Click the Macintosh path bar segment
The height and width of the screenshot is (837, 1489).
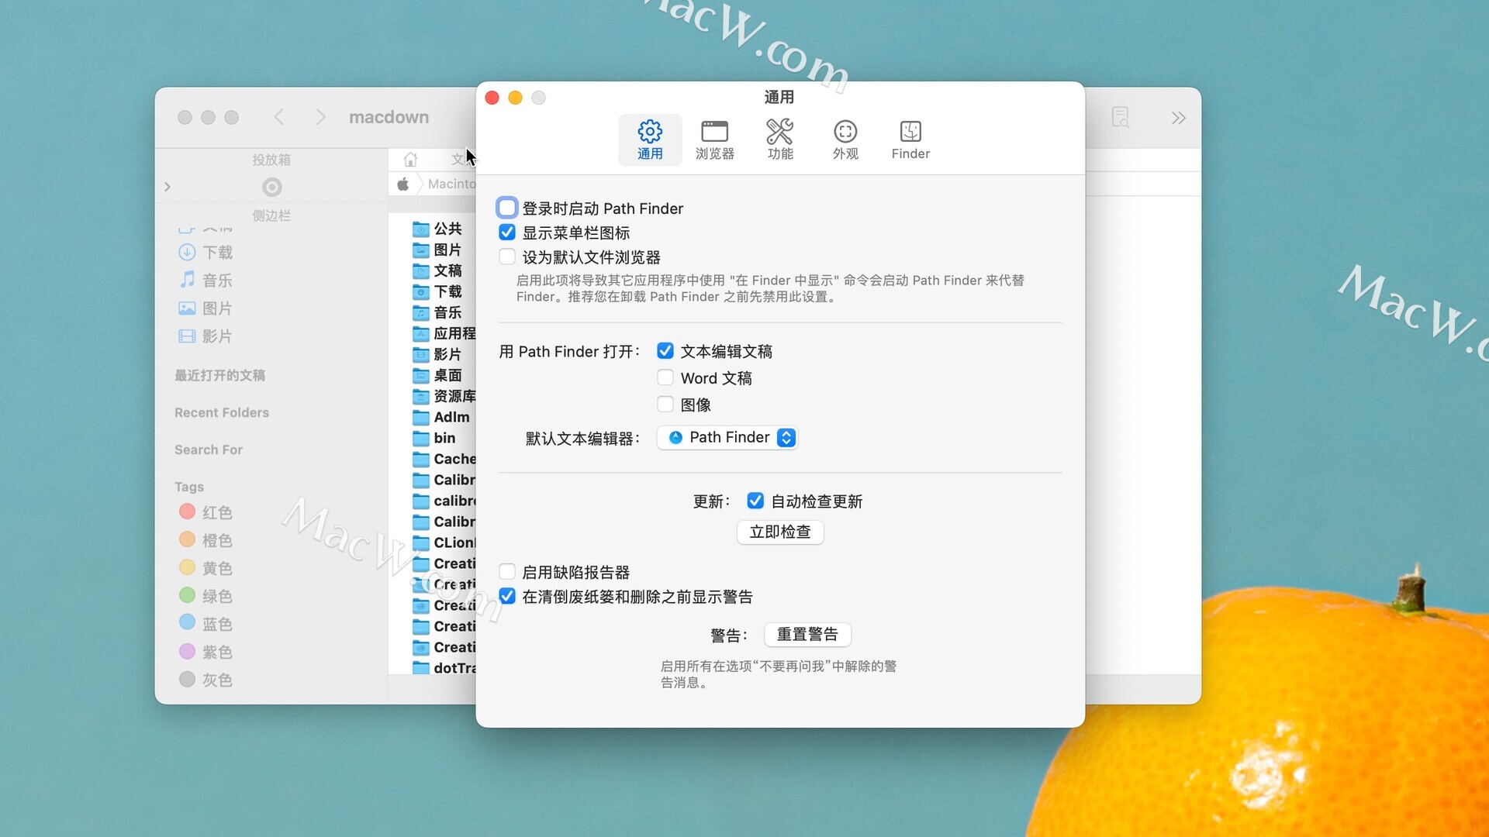451,184
